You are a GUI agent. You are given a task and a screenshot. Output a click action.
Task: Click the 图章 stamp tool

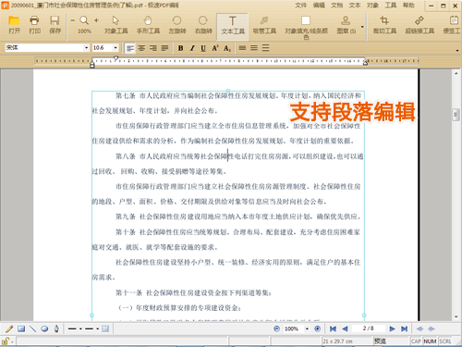(346, 24)
